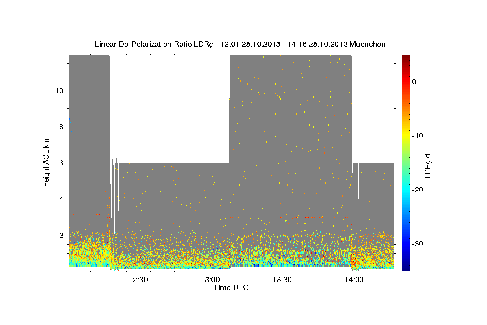
Task: Click the height tick label 2
Action: (x=61, y=235)
